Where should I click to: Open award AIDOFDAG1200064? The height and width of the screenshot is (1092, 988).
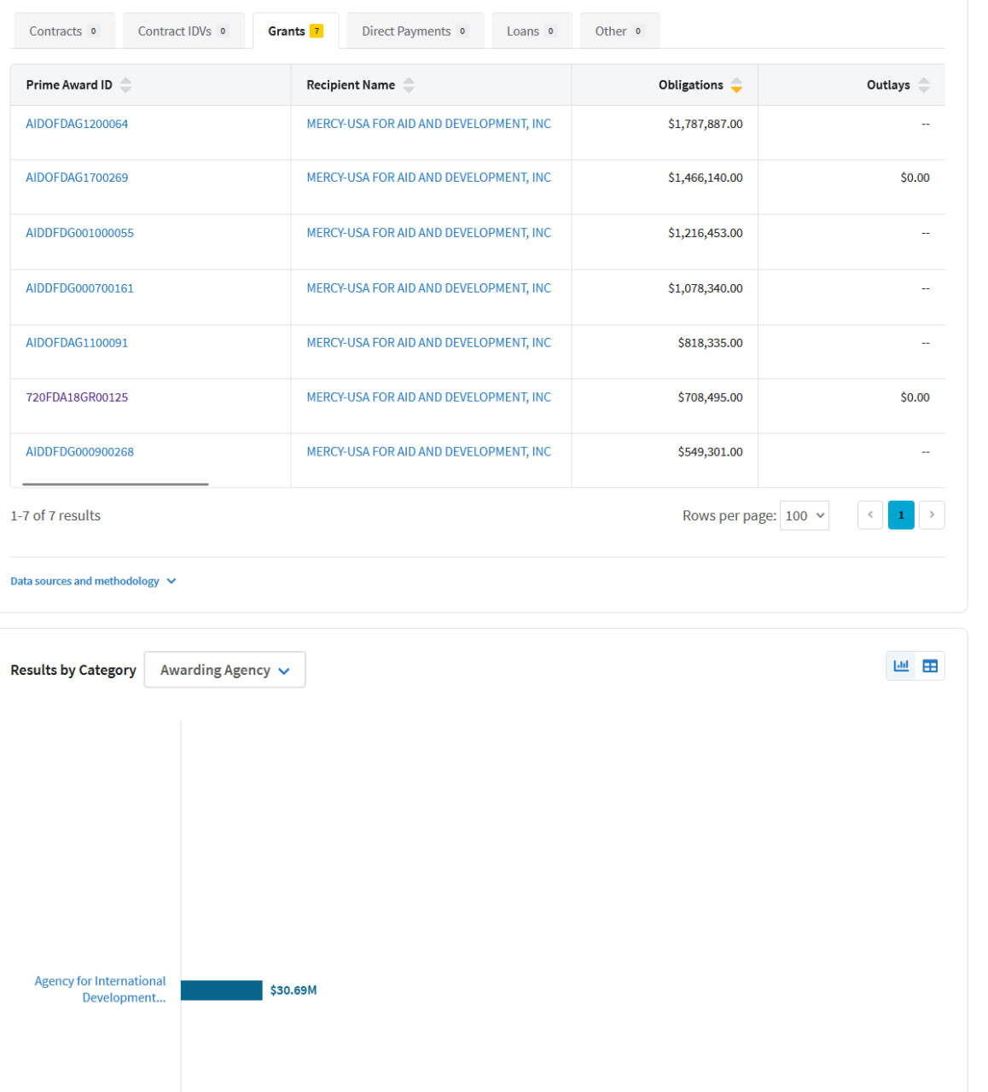pos(77,124)
